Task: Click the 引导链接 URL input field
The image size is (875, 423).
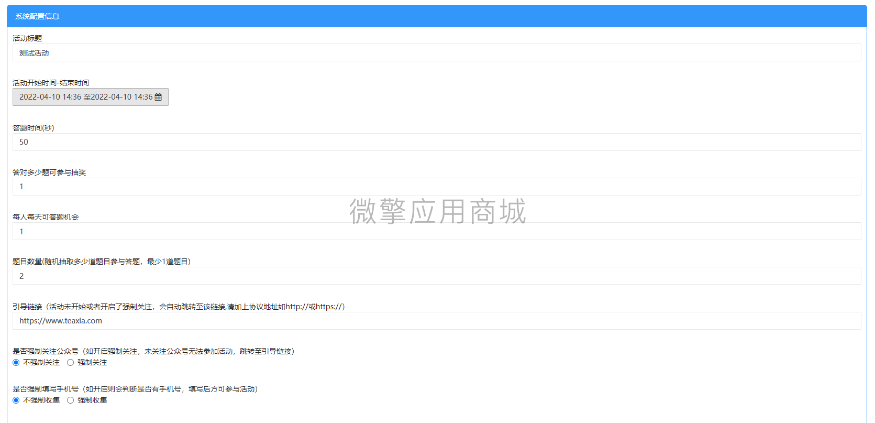Action: point(437,321)
